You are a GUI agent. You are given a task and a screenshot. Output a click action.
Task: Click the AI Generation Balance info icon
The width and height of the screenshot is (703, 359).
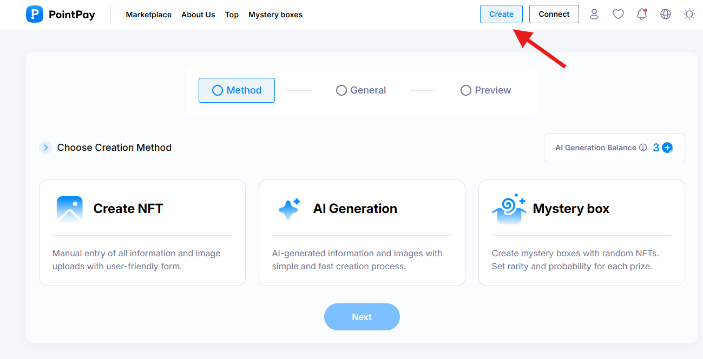pyautogui.click(x=643, y=148)
